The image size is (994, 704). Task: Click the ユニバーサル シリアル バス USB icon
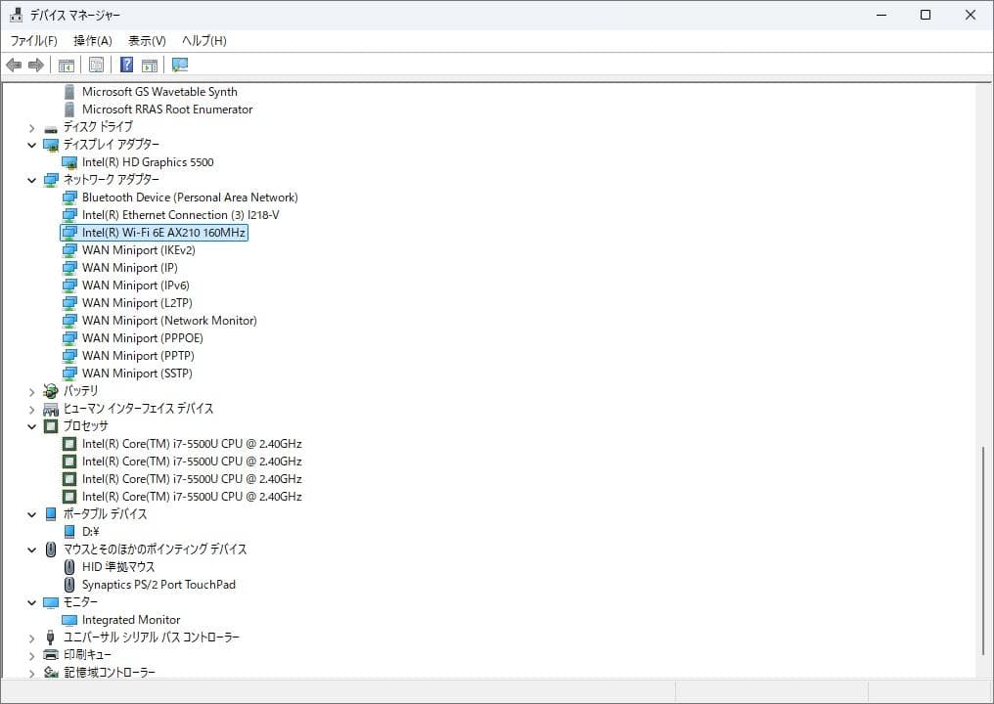[x=51, y=638]
